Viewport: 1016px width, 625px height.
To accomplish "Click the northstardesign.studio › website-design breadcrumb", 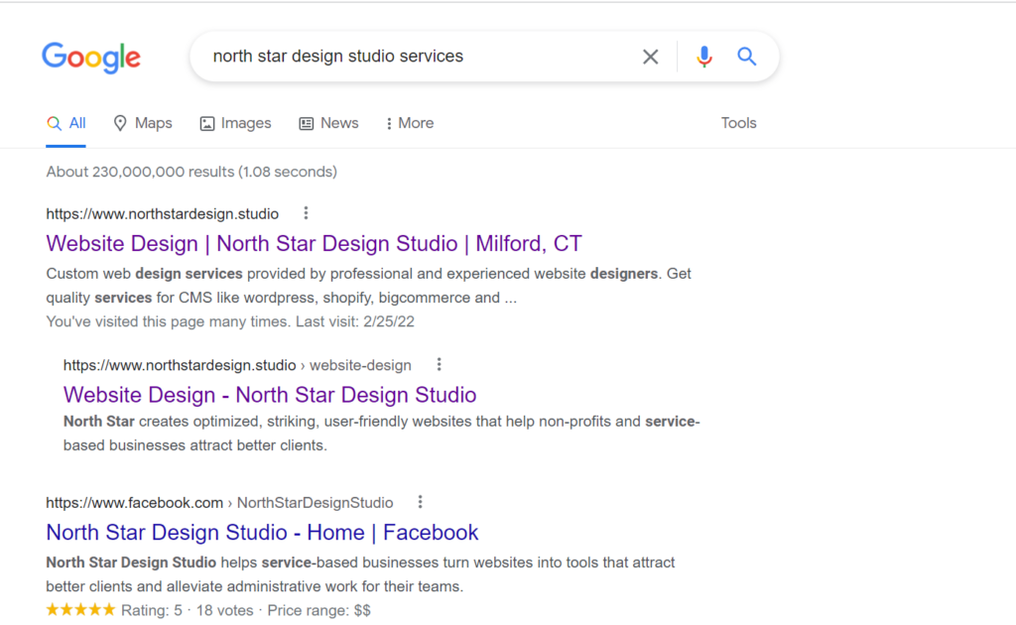I will click(x=237, y=365).
